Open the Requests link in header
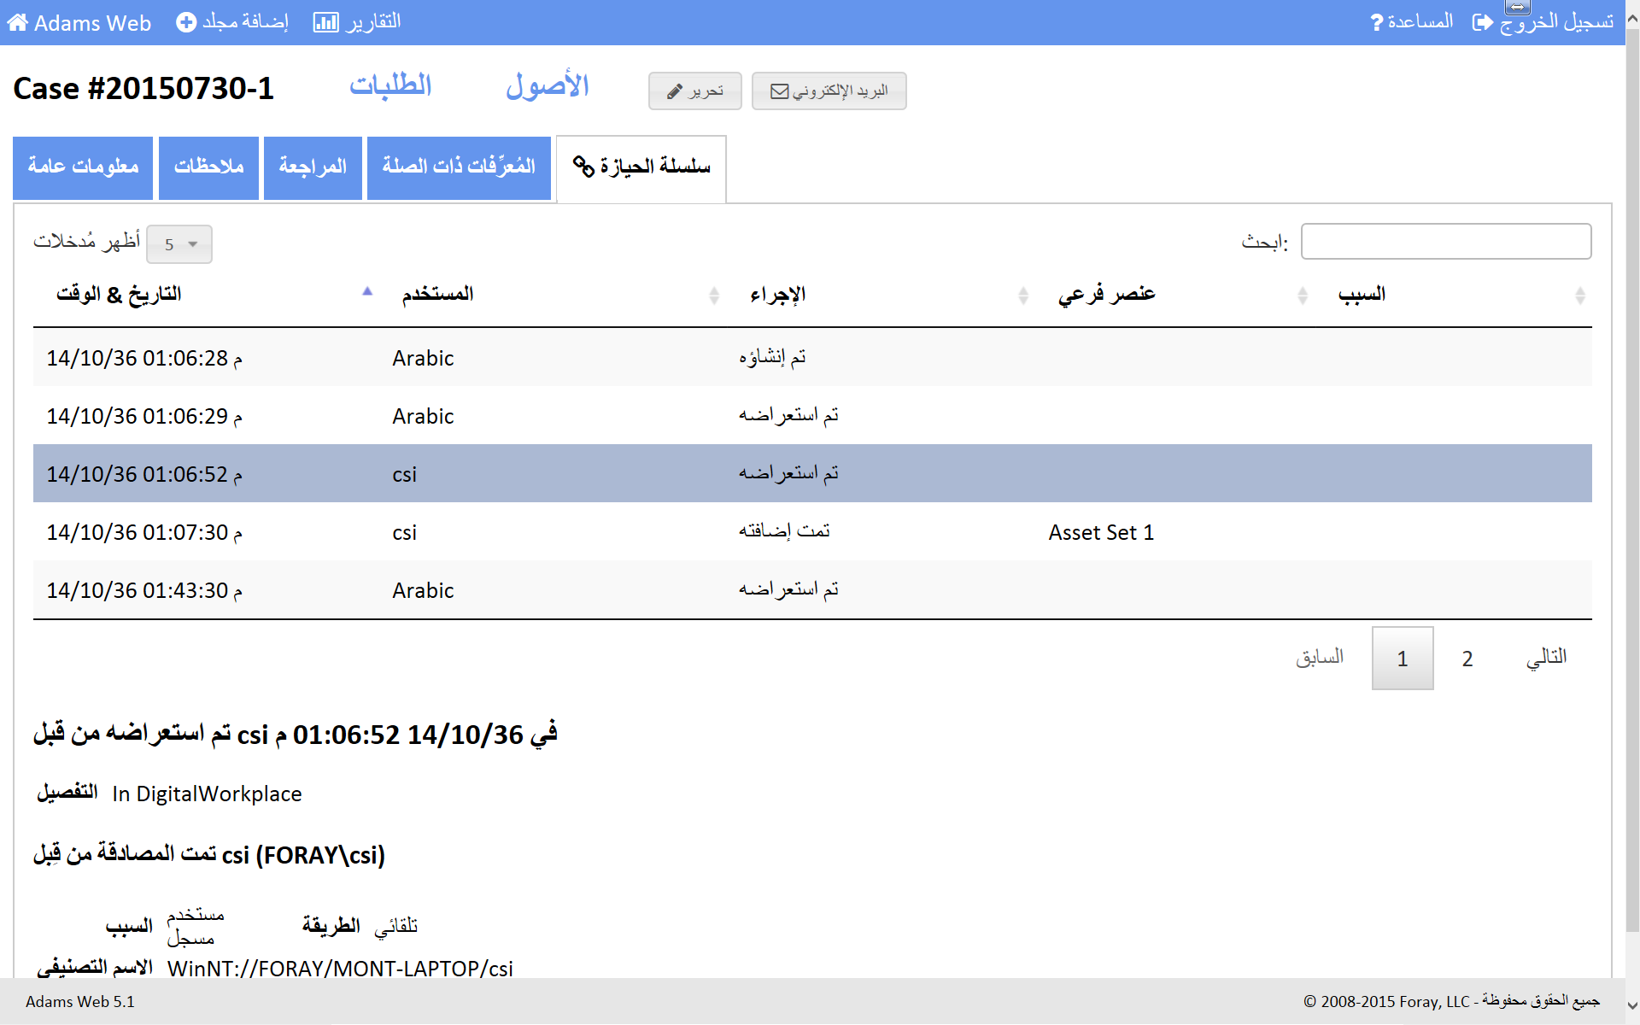This screenshot has width=1640, height=1025. [390, 85]
